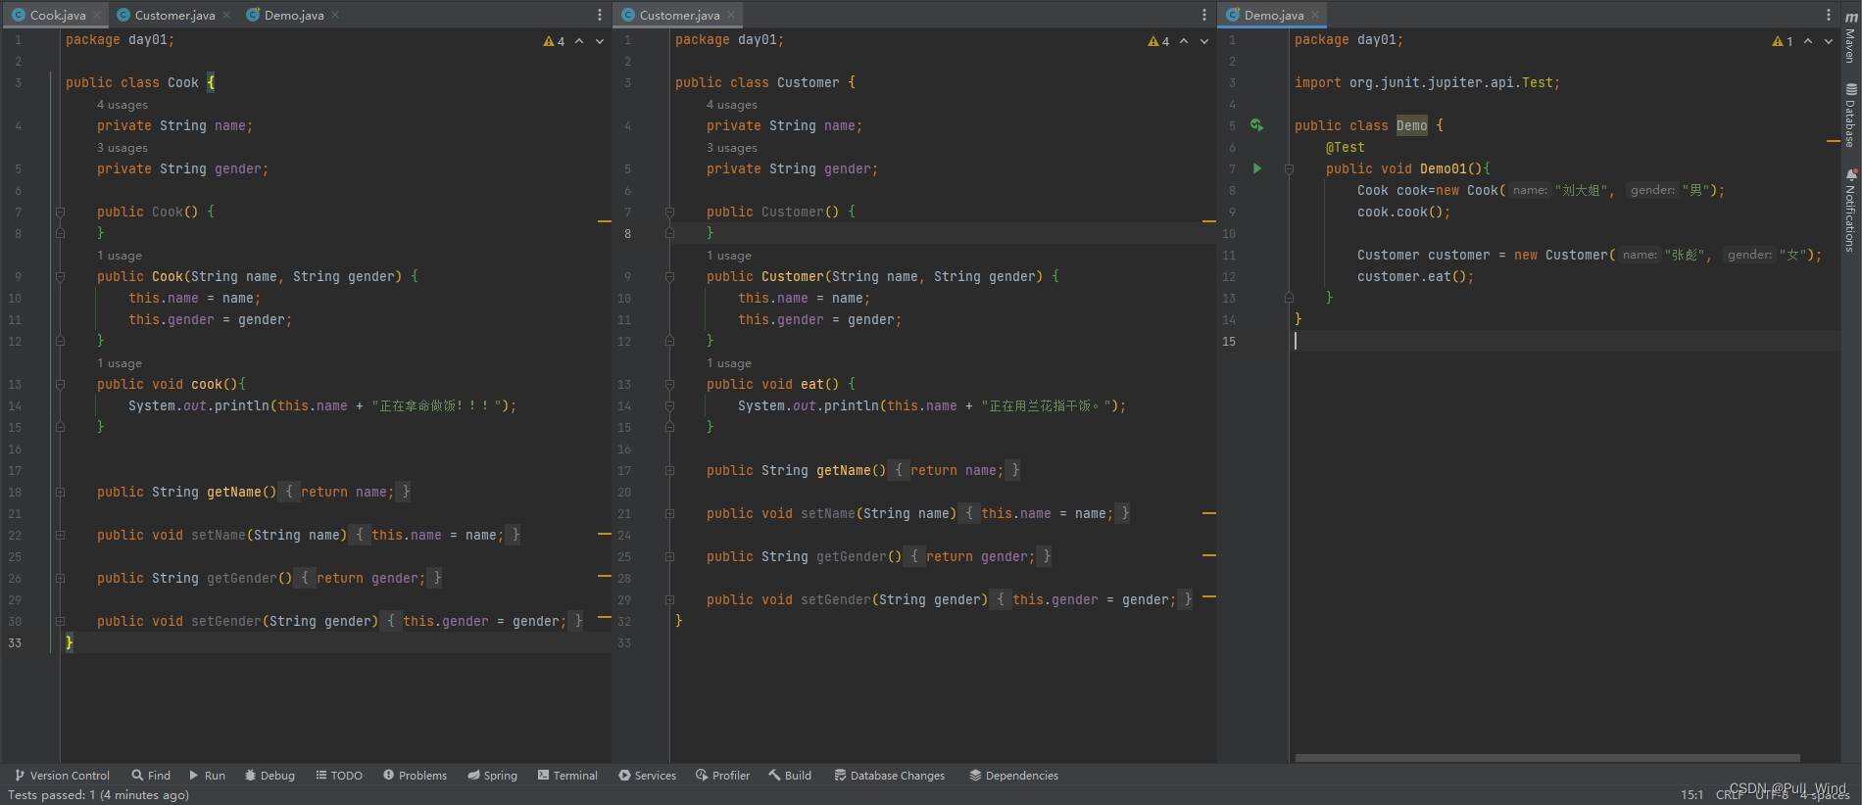Click 'Tests passed: 1' status message
The height and width of the screenshot is (805, 1862).
pos(98,794)
